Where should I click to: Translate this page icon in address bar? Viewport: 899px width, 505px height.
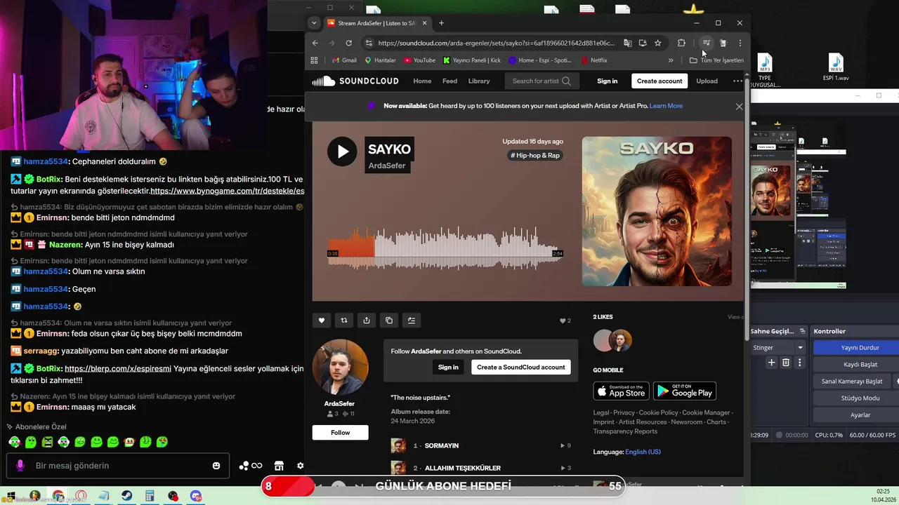point(628,43)
